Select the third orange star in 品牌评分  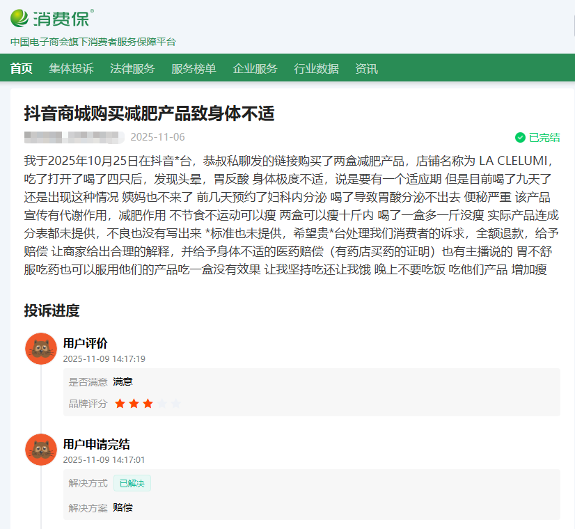pos(148,404)
